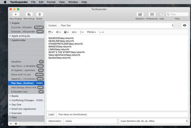Click the New Snippet plus icon
Screen dimensions: 191x128
(16, 14)
